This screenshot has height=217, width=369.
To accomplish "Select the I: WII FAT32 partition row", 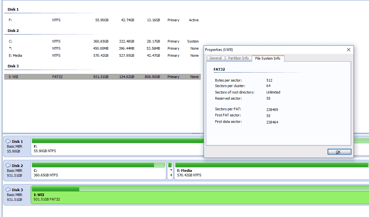I will tap(102, 77).
